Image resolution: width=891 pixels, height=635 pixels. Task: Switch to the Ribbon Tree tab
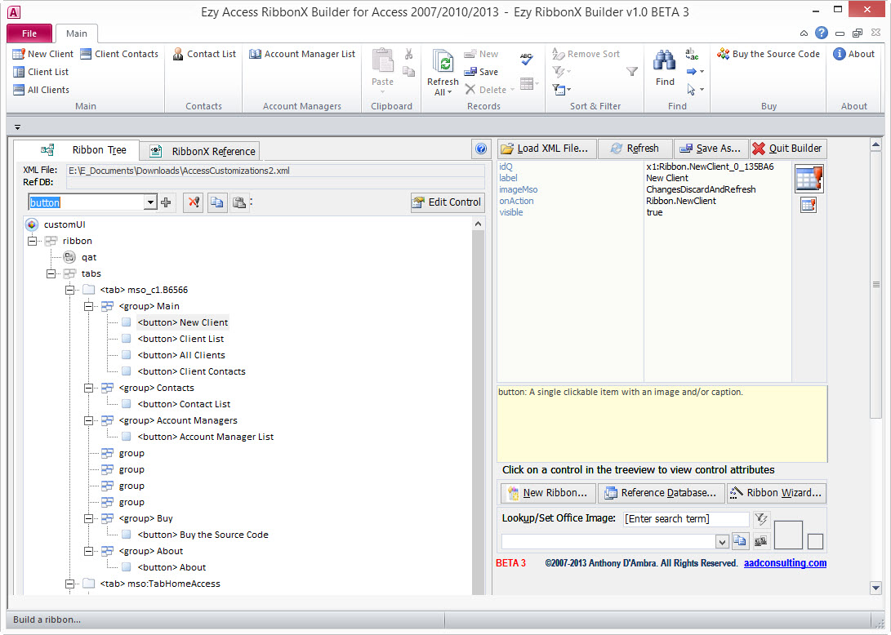77,150
